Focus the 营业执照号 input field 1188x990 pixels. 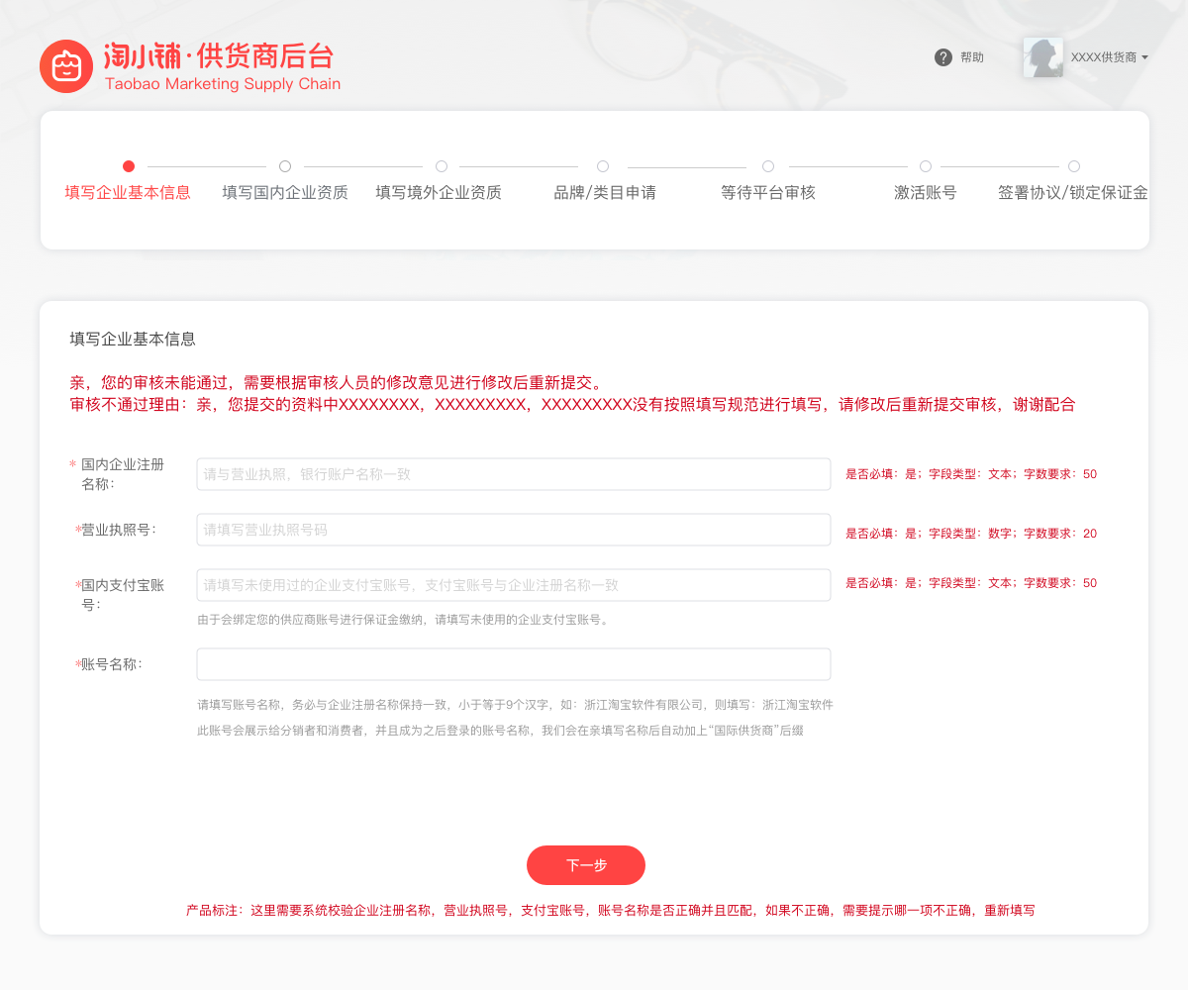click(513, 530)
